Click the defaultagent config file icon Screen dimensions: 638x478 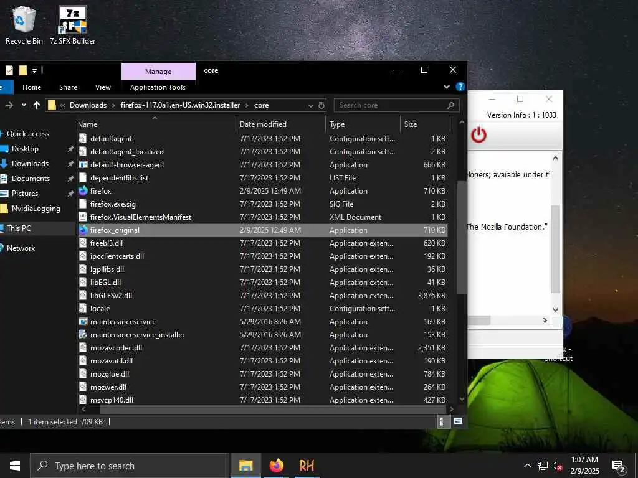tap(83, 139)
